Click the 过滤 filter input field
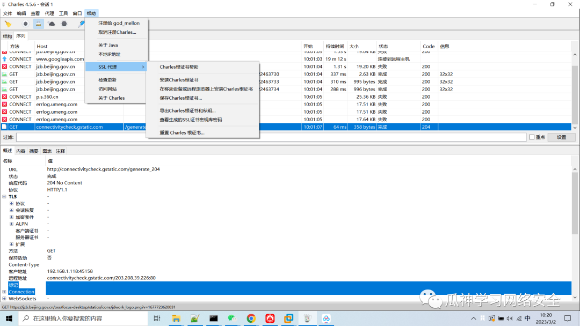 tap(271, 137)
